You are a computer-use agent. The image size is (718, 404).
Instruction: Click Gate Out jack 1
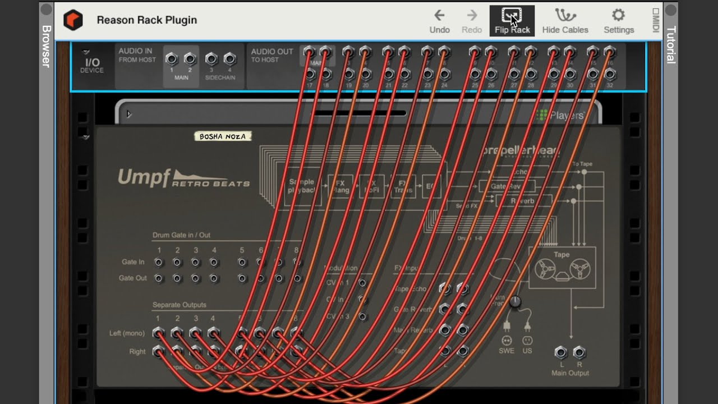[x=159, y=278]
